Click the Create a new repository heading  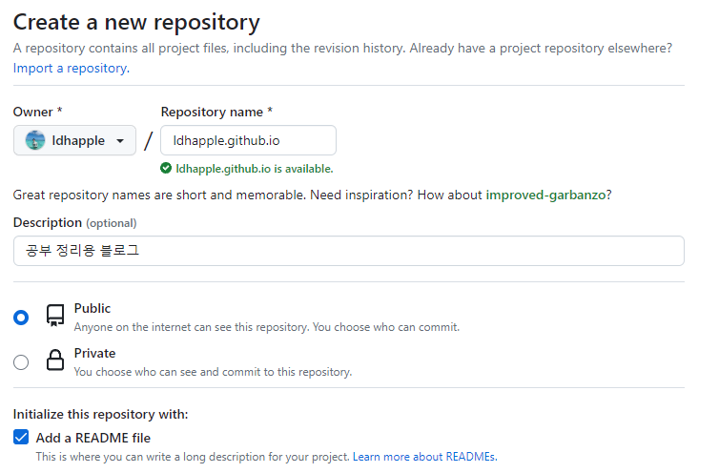tap(136, 23)
